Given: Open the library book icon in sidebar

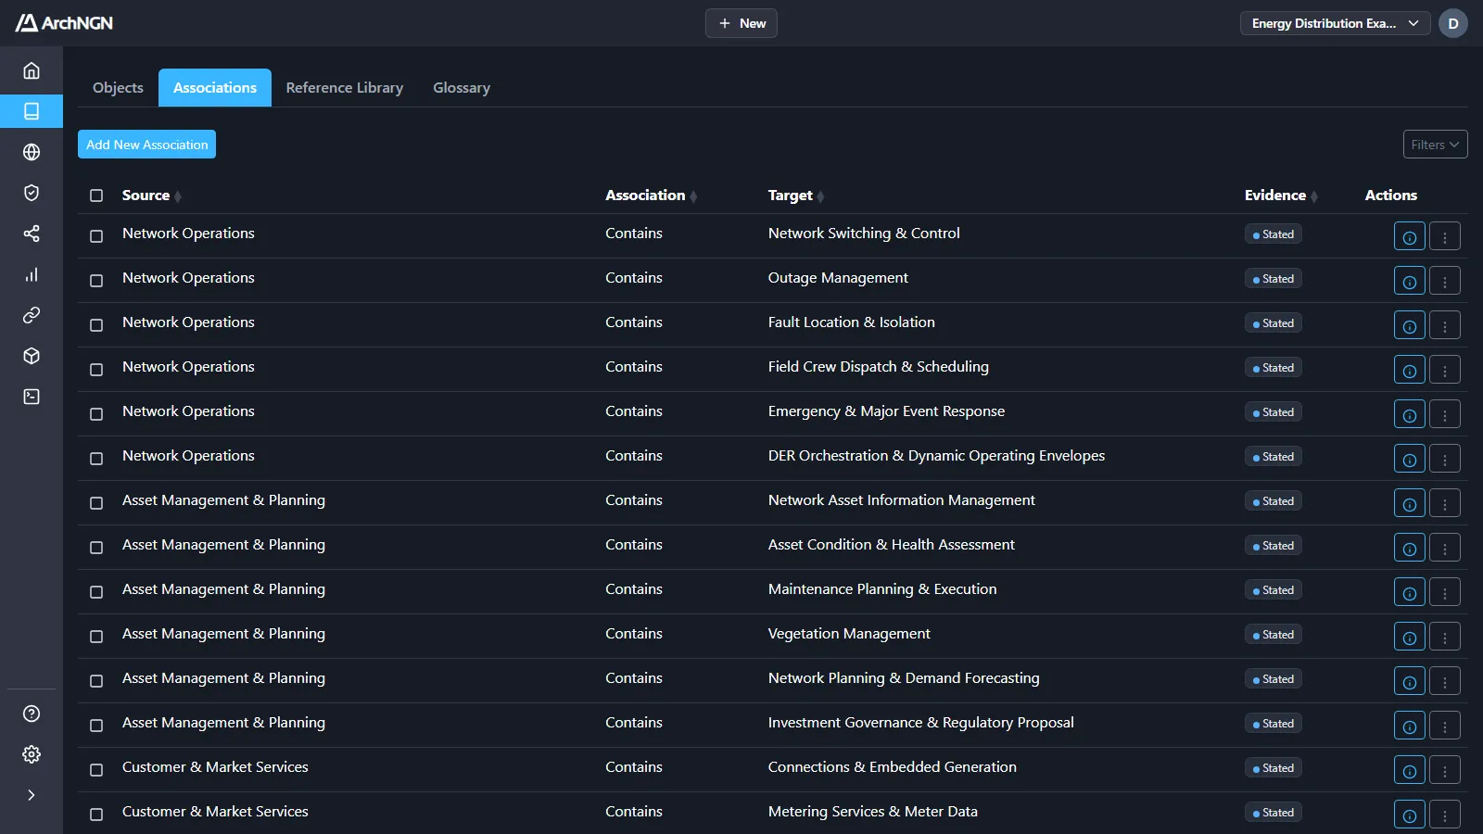Looking at the screenshot, I should click(32, 111).
